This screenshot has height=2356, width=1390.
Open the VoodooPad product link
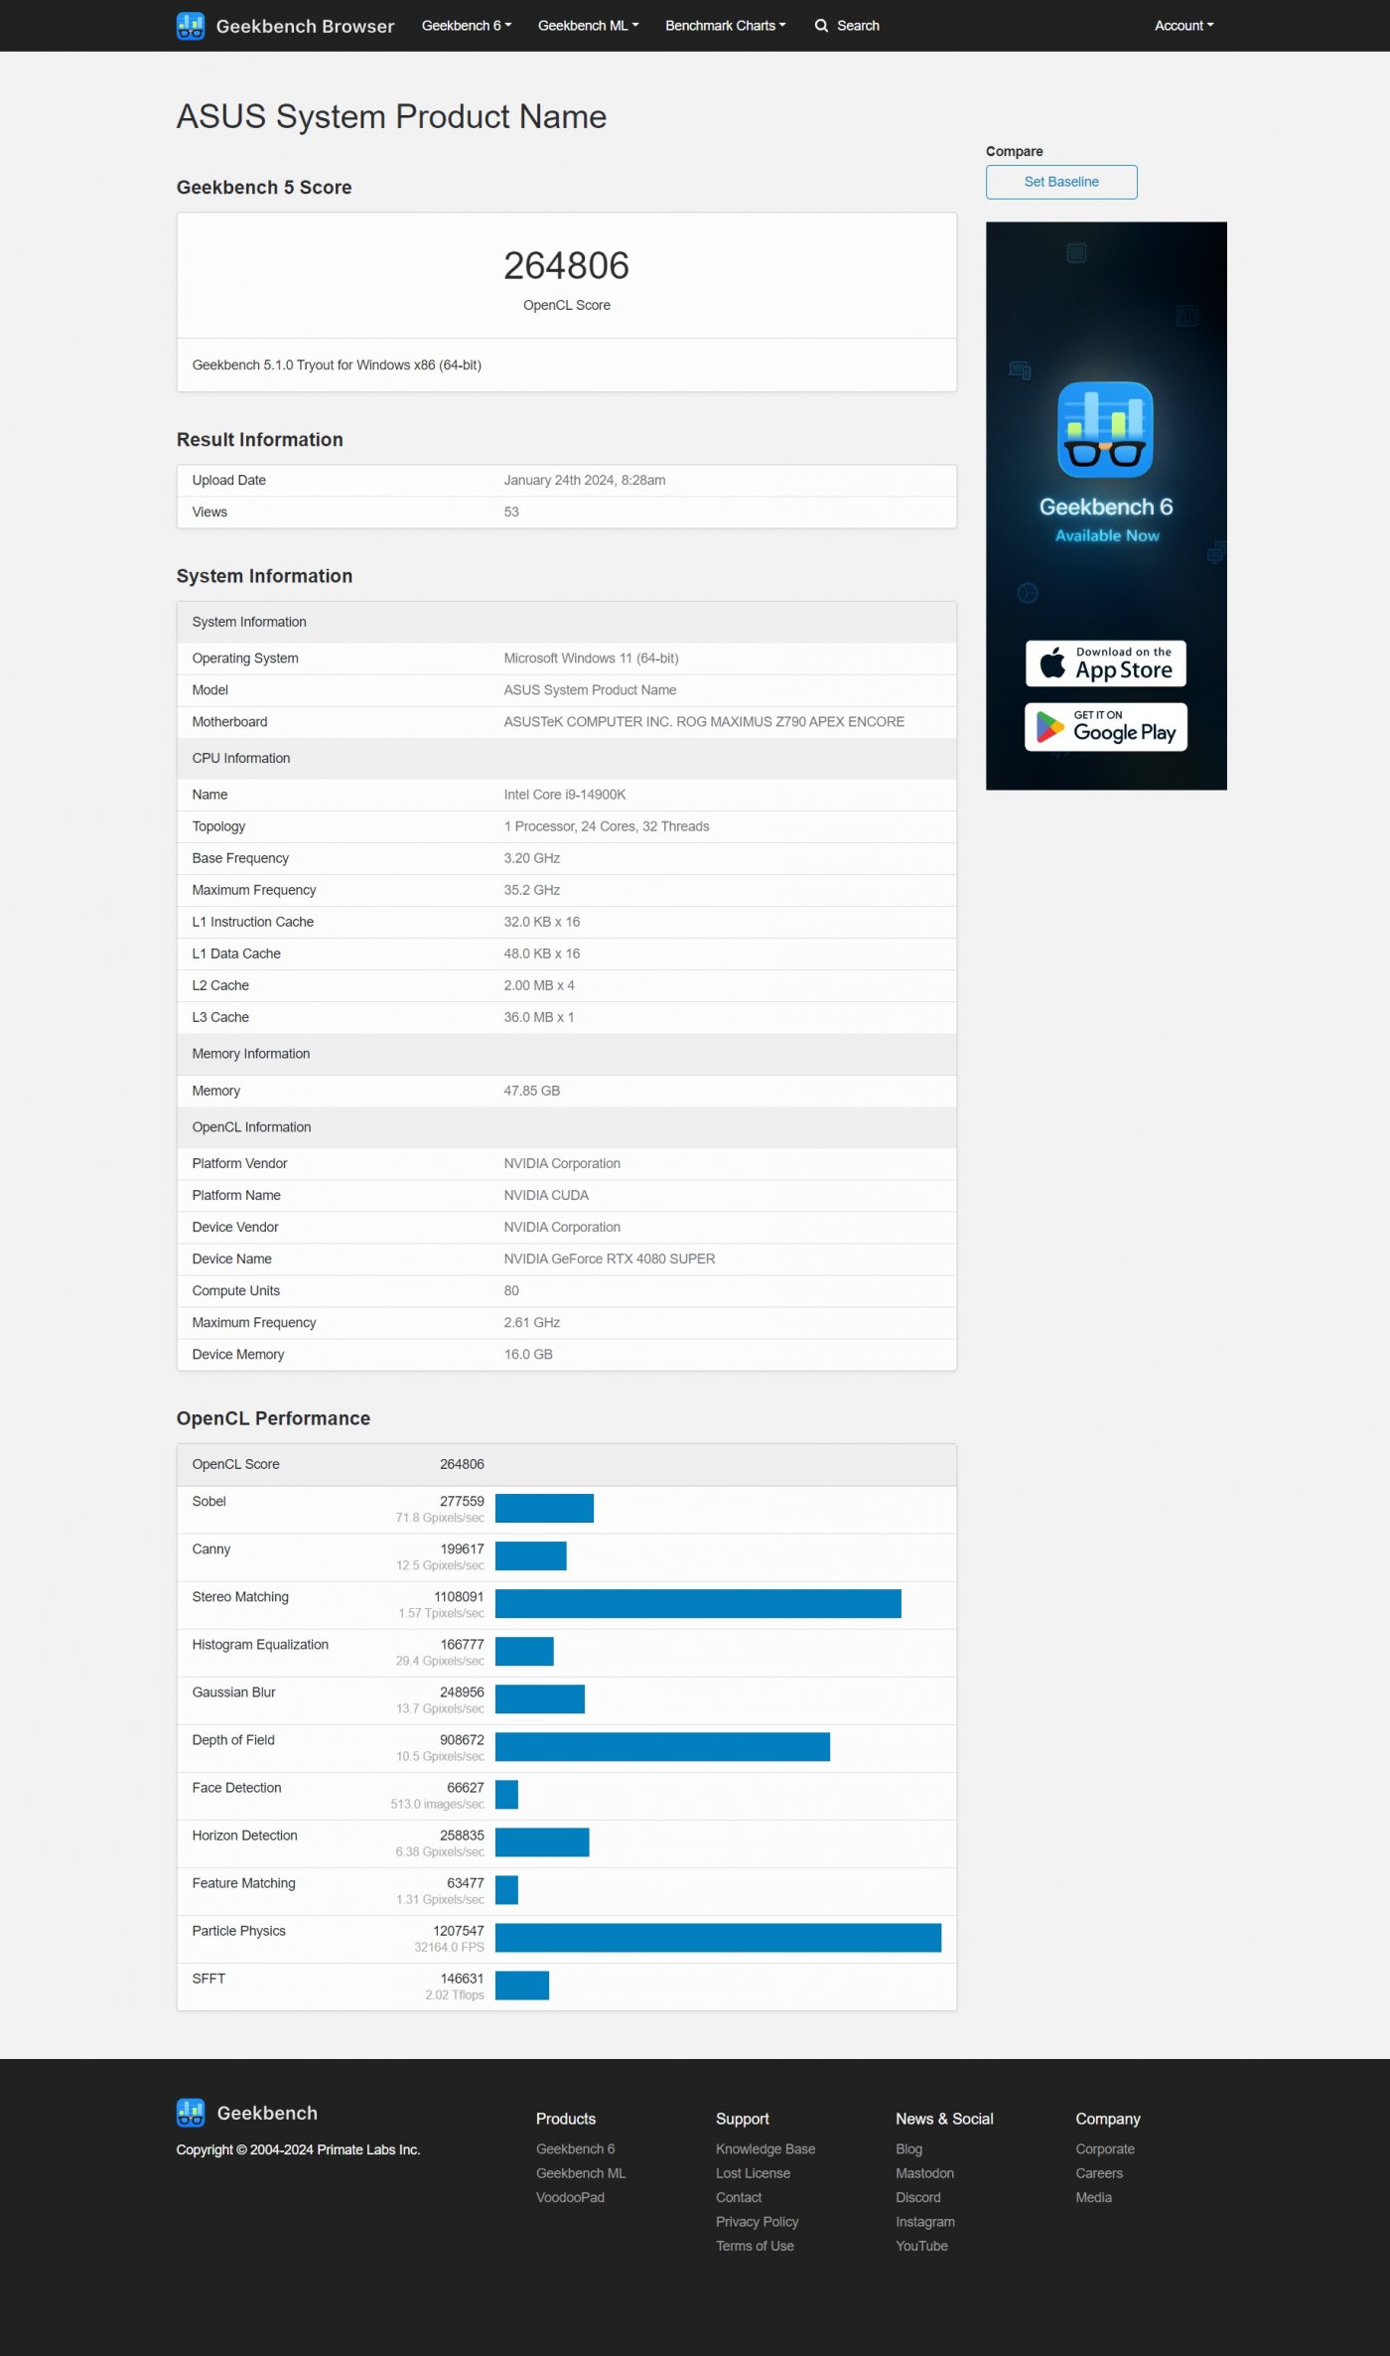(570, 2197)
